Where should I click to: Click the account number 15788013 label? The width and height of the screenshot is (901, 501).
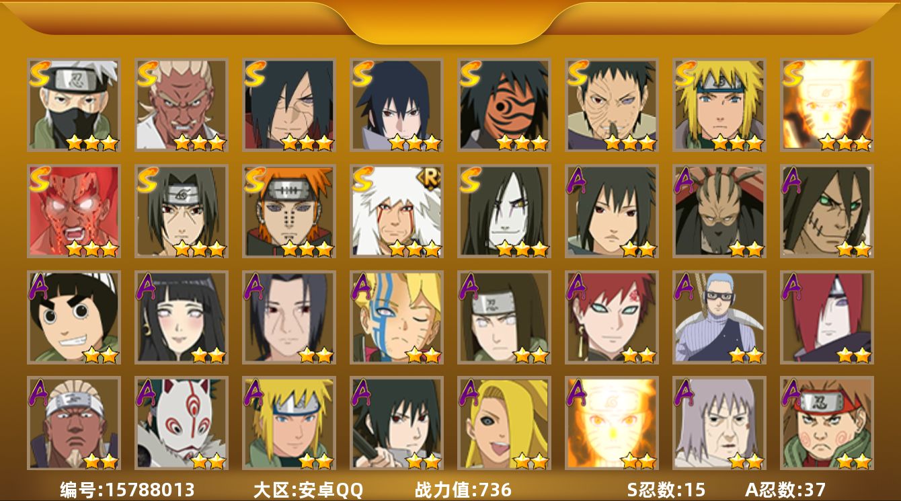click(x=127, y=490)
